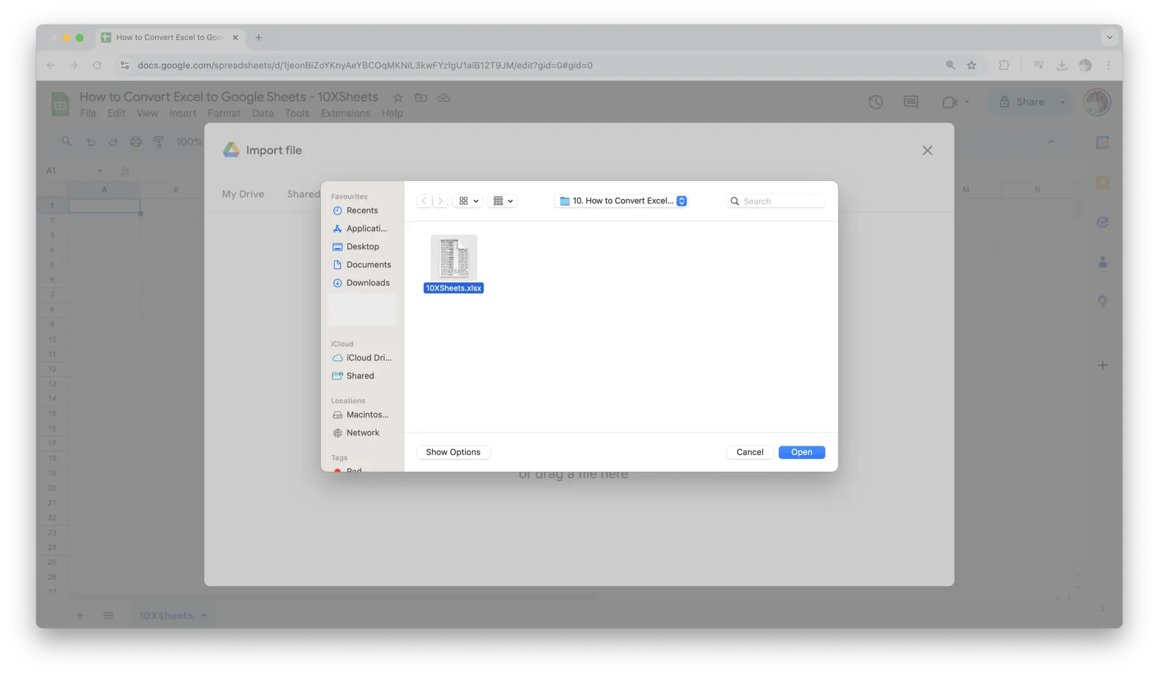Image resolution: width=1159 pixels, height=676 pixels.
Task: Select Documents in the sidebar
Action: click(368, 265)
